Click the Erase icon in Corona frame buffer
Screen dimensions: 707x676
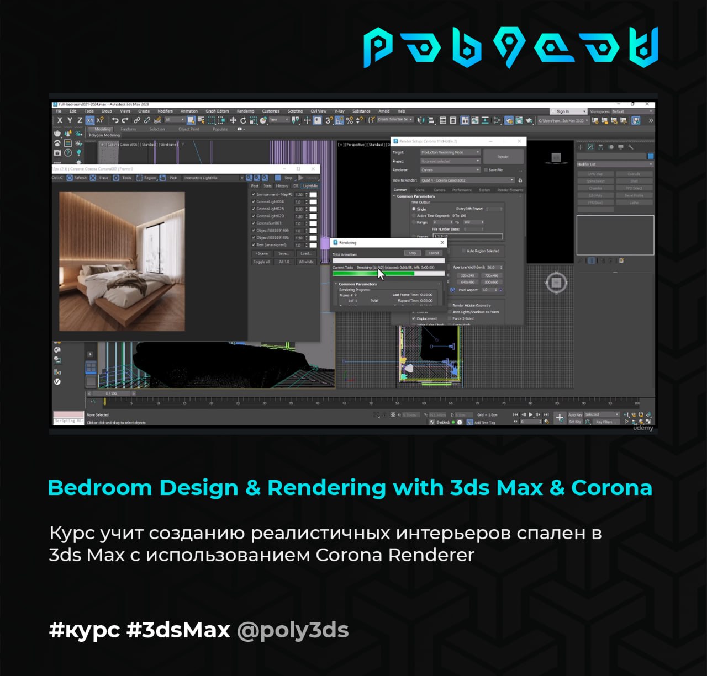click(x=93, y=178)
